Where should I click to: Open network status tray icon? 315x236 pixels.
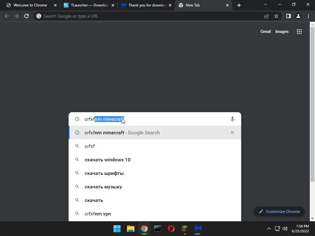click(x=277, y=229)
